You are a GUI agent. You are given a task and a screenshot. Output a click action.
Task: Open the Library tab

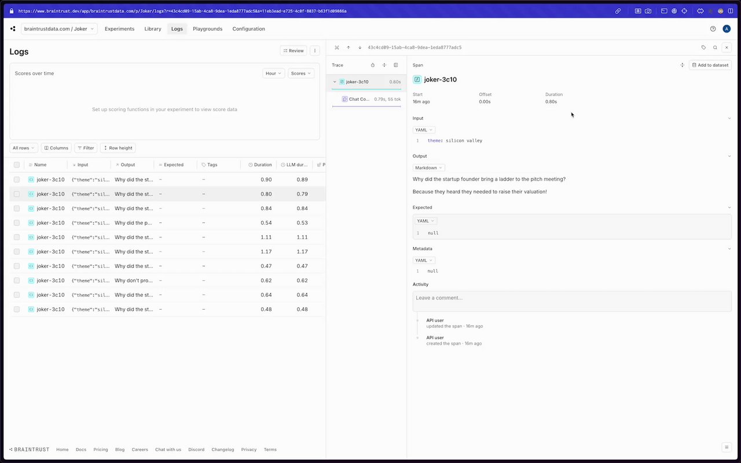pyautogui.click(x=153, y=29)
